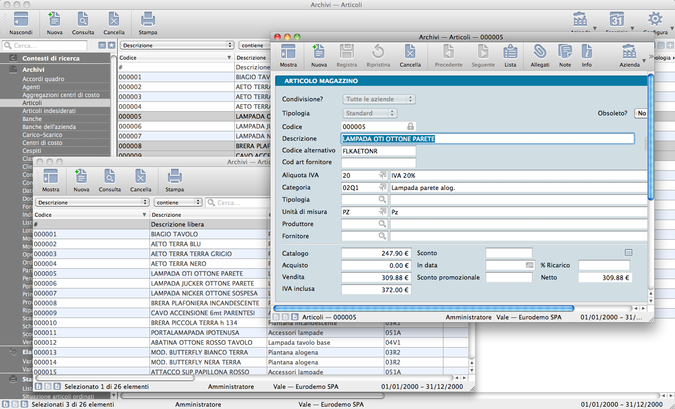Click the Codice alternativo input field

click(x=378, y=151)
